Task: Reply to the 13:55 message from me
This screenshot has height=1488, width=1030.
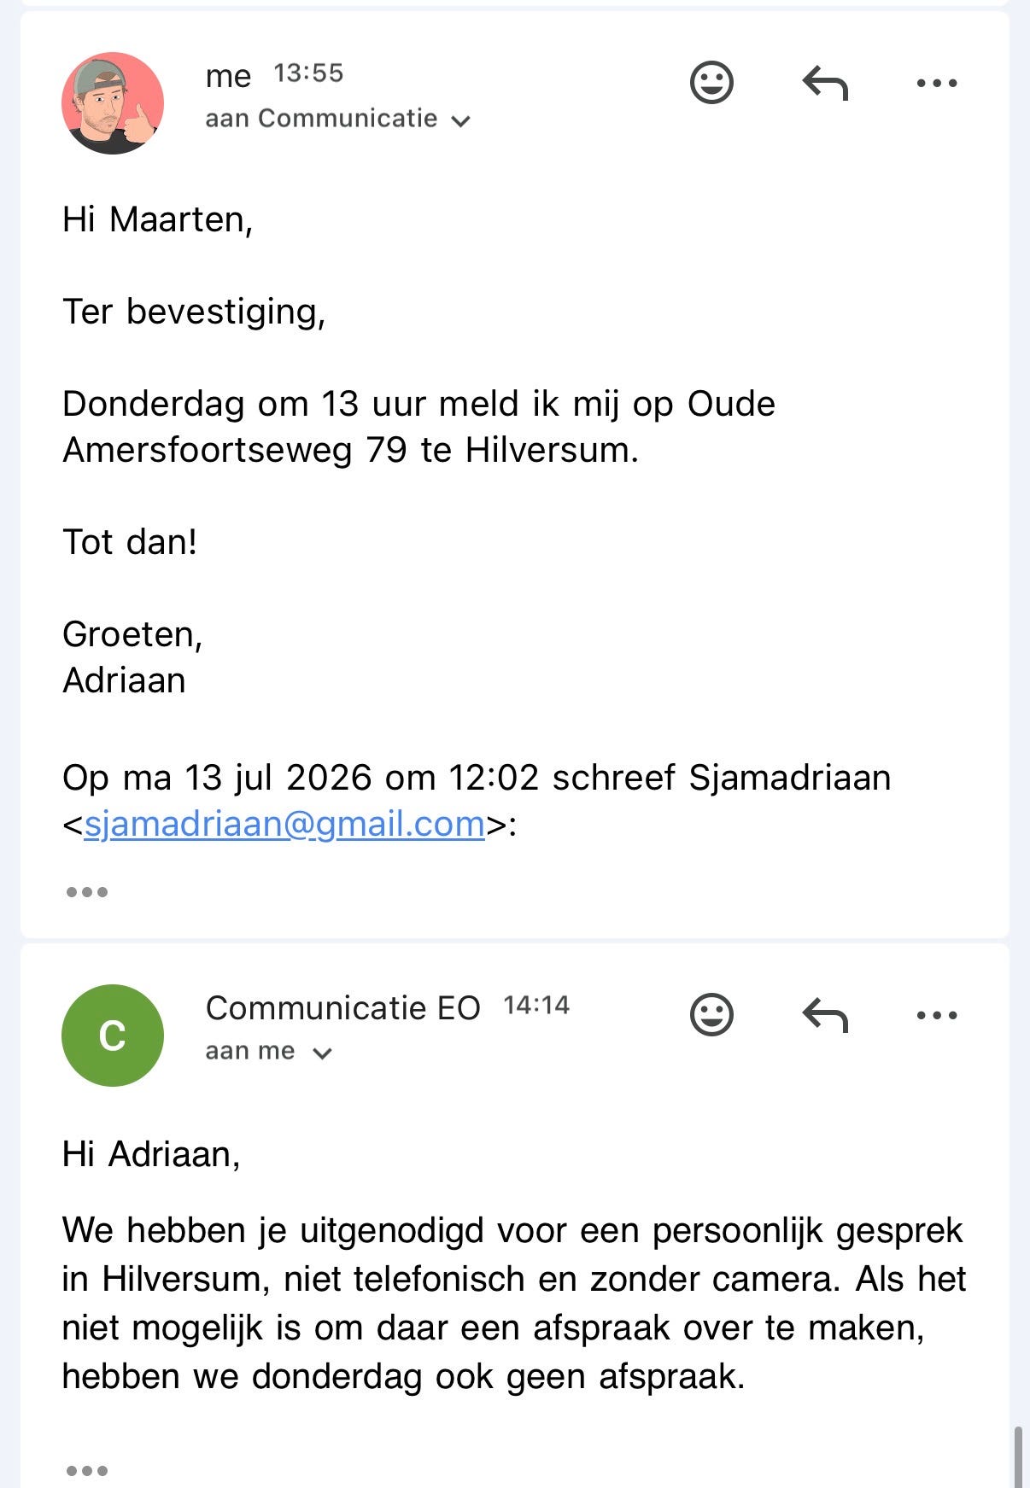Action: click(x=825, y=83)
